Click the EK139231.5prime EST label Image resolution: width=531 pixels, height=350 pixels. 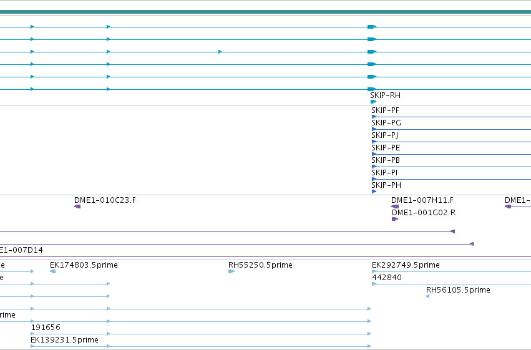coord(65,340)
